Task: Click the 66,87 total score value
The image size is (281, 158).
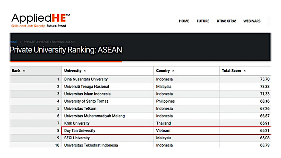Action: pyautogui.click(x=265, y=116)
